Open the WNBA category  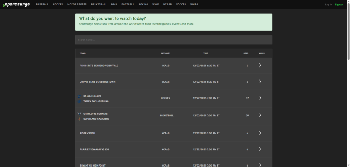[x=194, y=5]
